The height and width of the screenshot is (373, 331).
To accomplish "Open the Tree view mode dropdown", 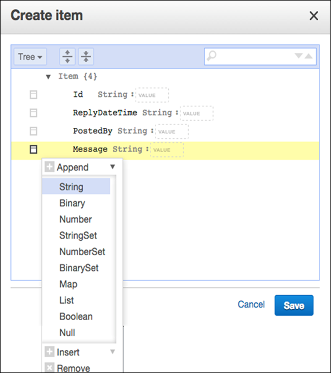I will coord(31,56).
